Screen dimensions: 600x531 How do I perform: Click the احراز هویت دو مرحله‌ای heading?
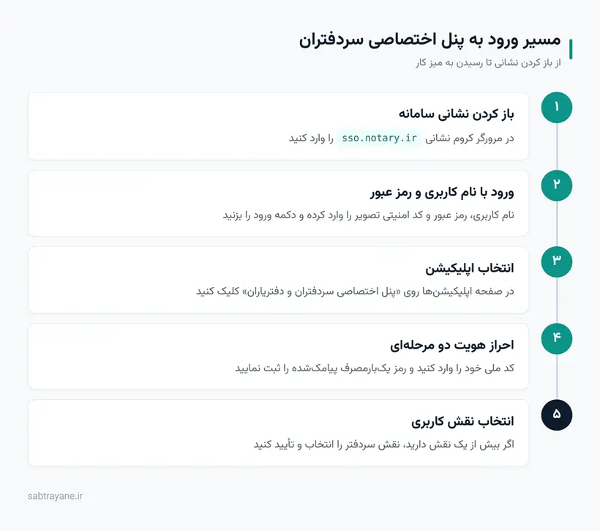pyautogui.click(x=452, y=345)
